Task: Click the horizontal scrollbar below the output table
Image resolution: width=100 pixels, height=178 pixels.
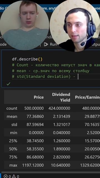Action: point(51,172)
